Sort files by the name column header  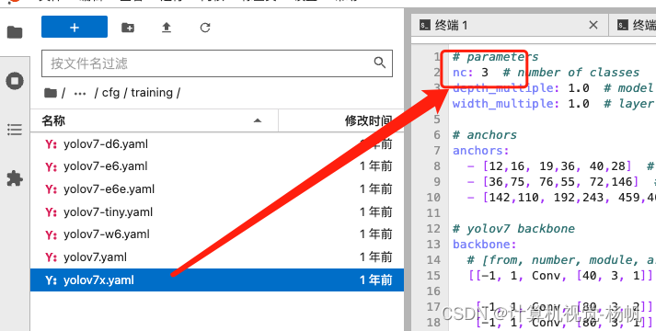(x=154, y=121)
